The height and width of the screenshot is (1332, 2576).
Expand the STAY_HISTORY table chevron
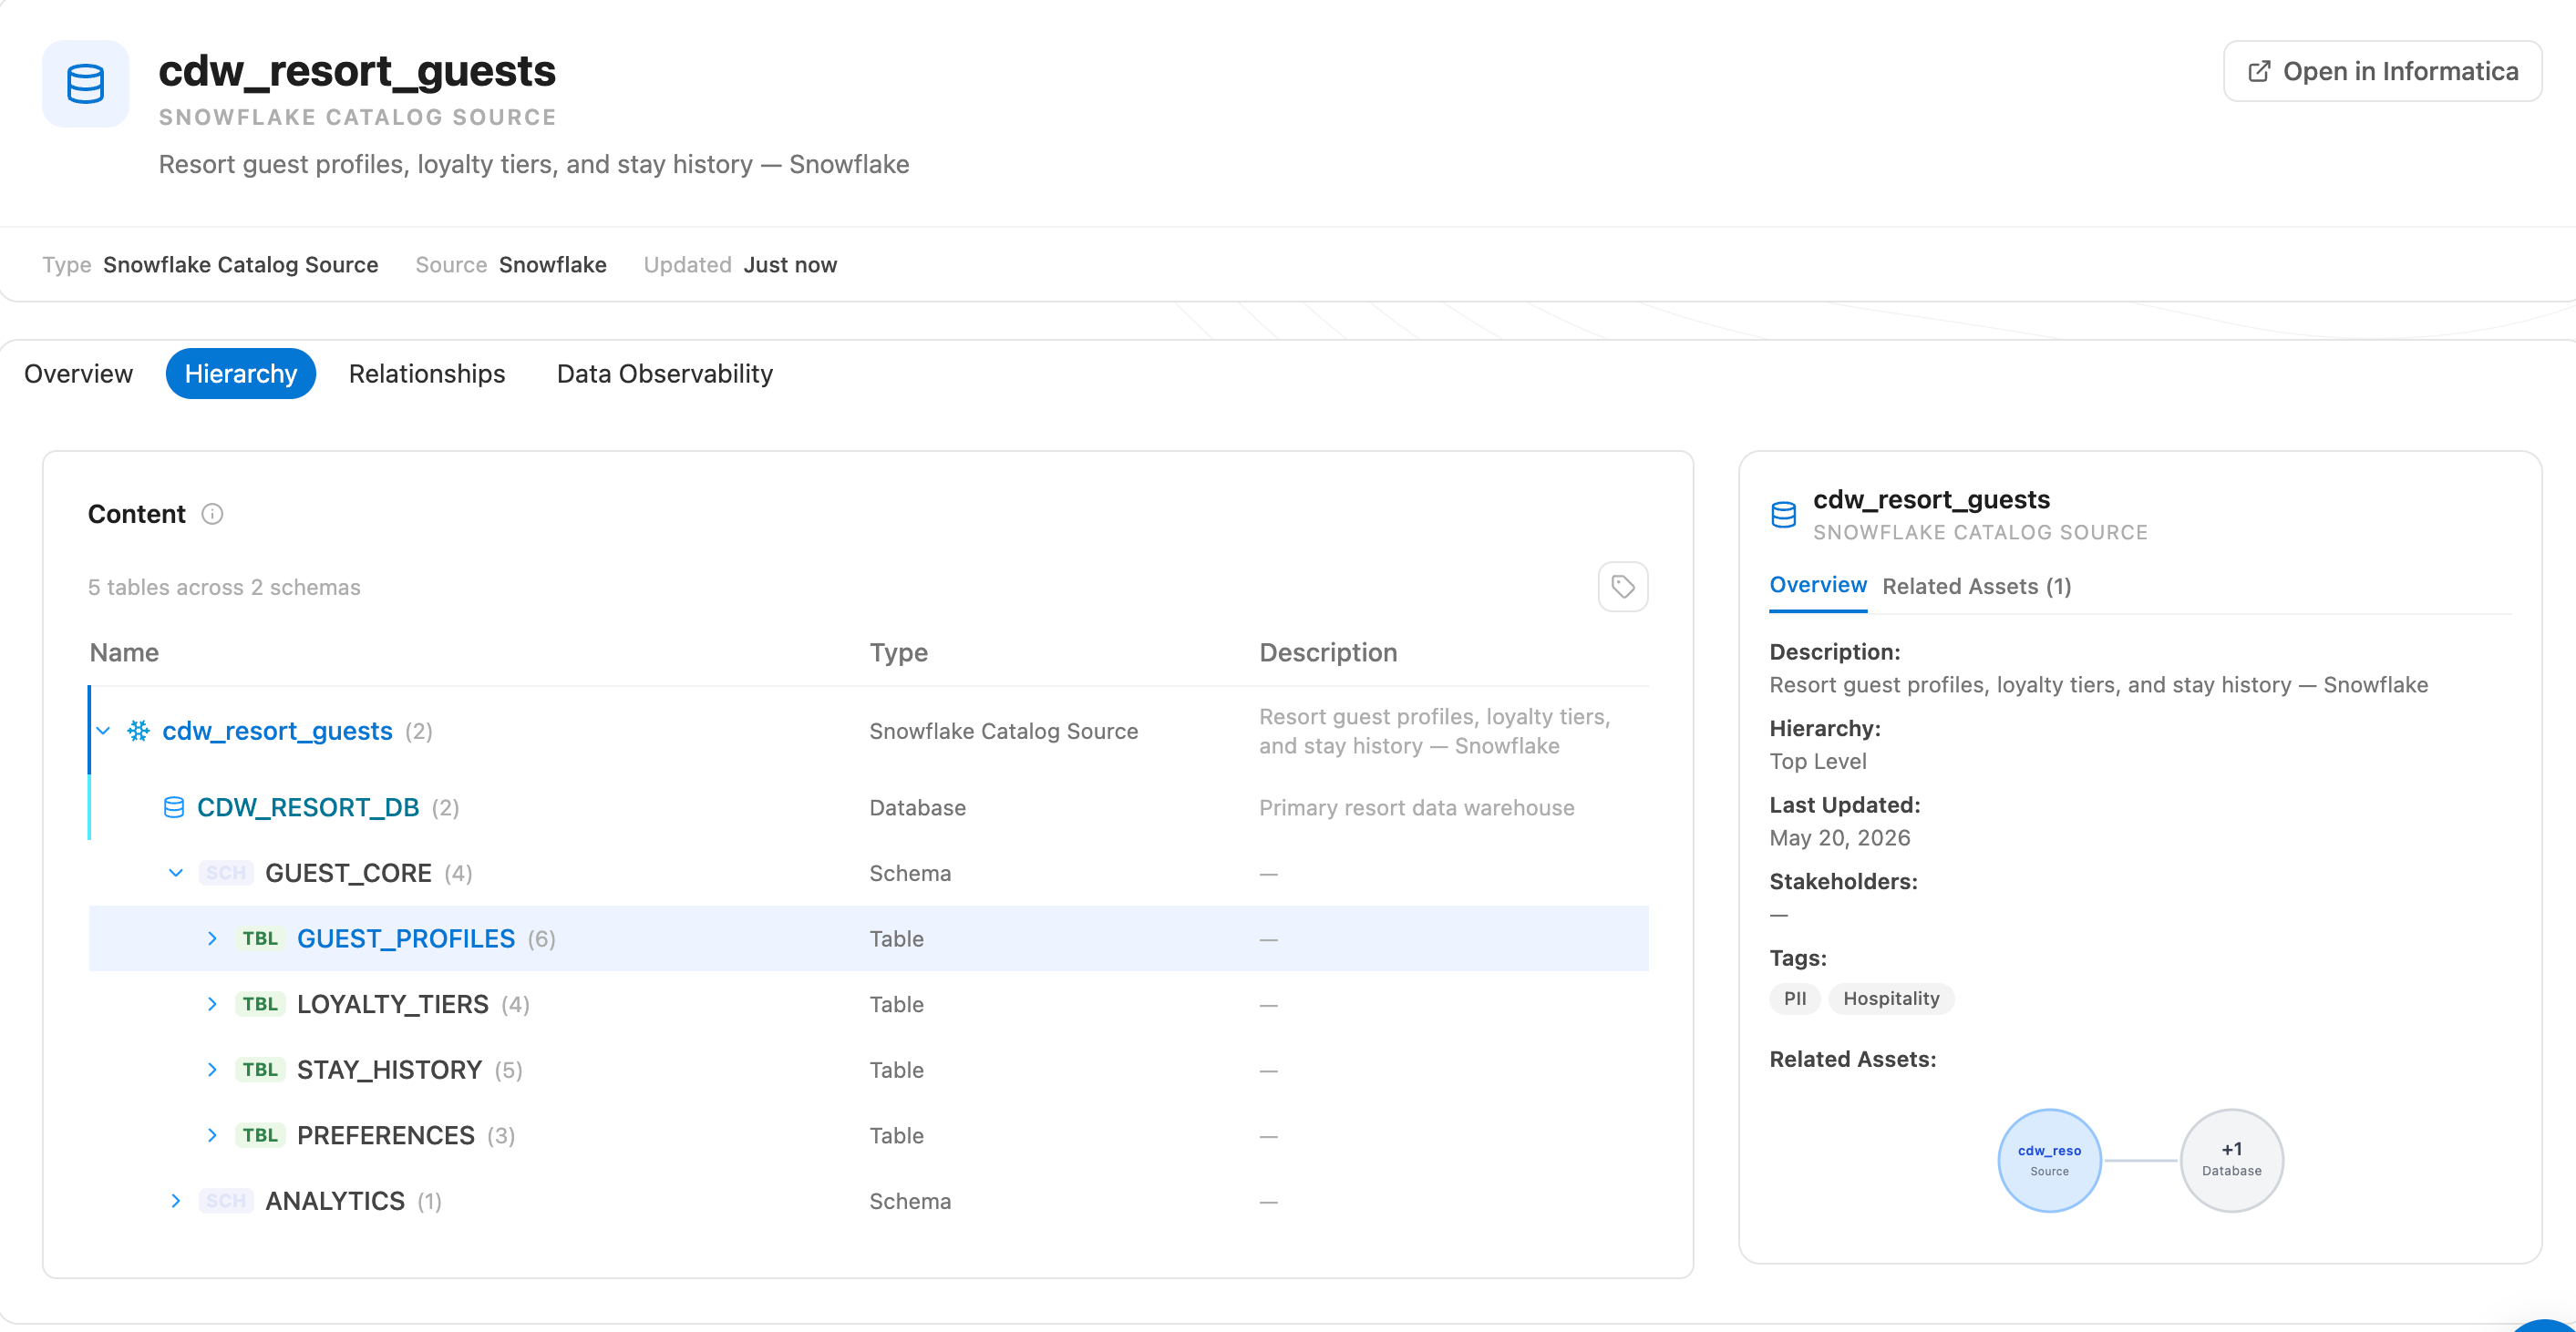[x=212, y=1070]
